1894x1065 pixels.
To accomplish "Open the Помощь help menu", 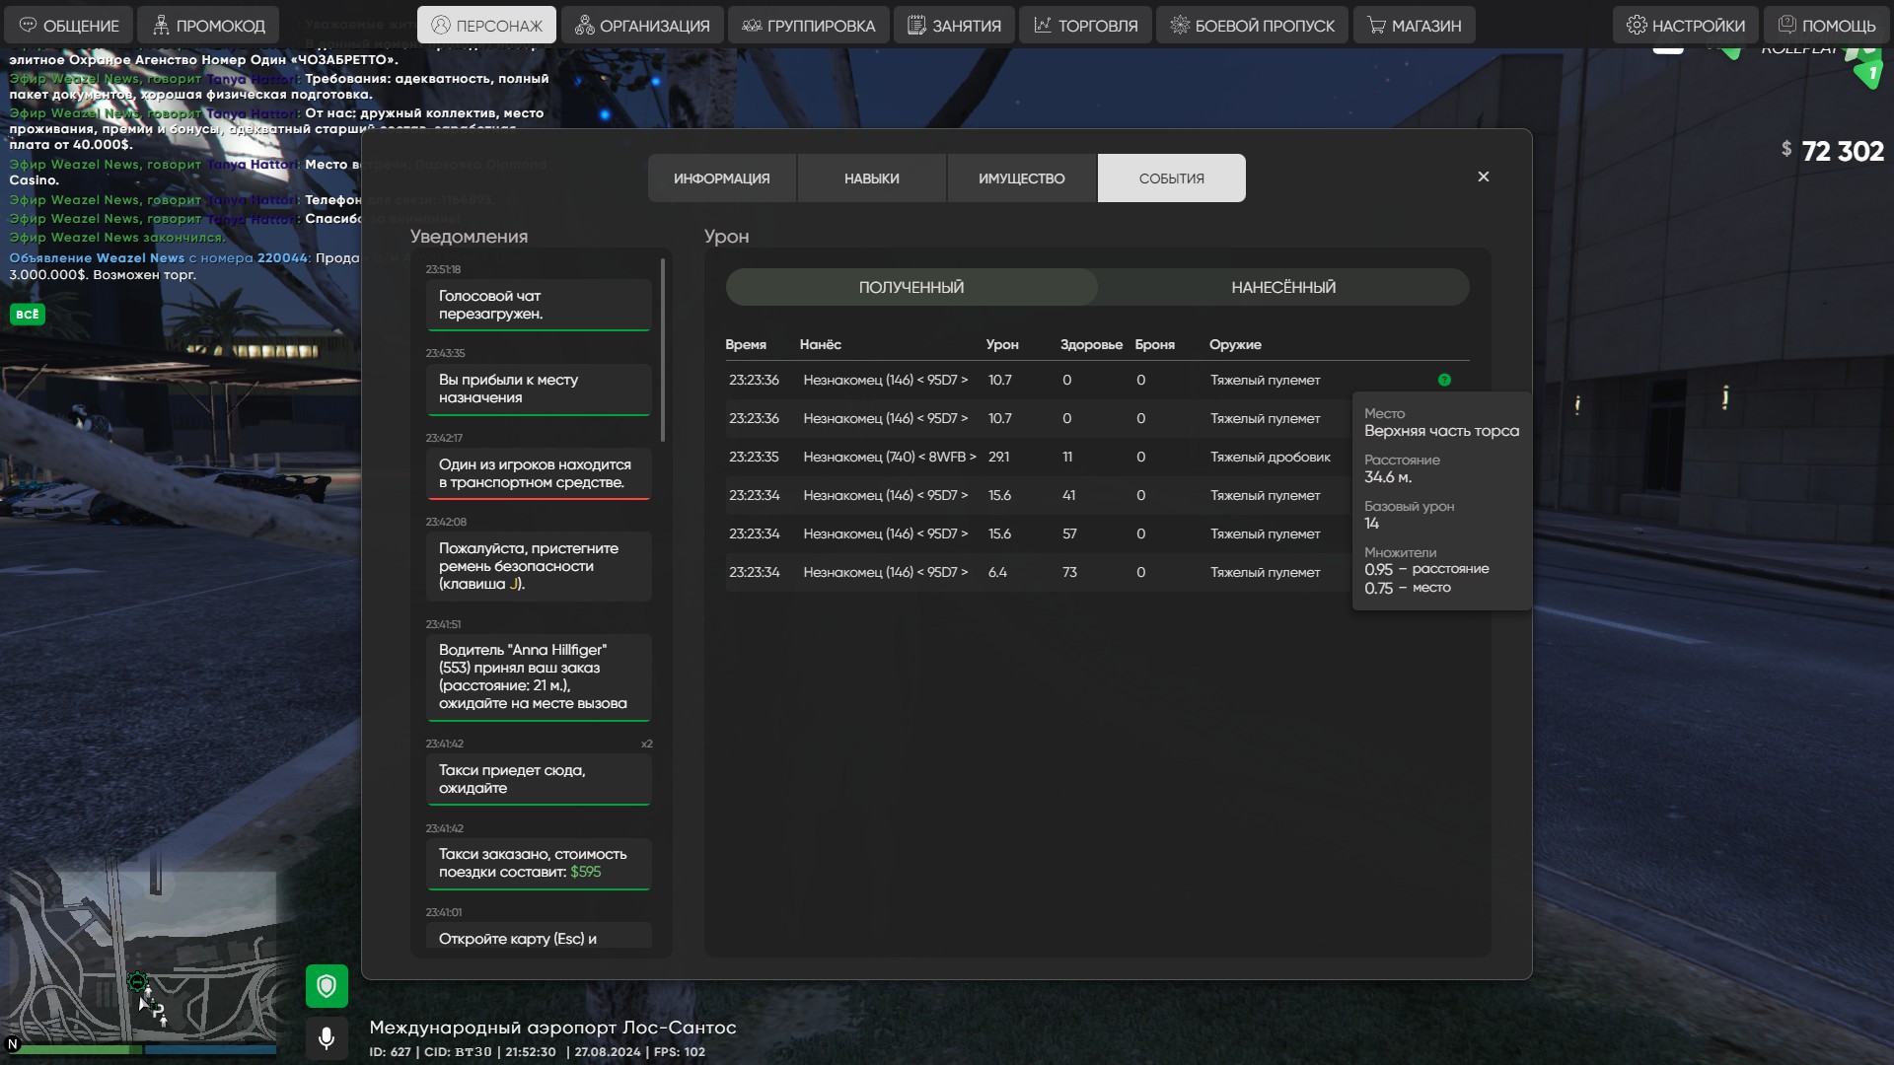I will 1826,26.
